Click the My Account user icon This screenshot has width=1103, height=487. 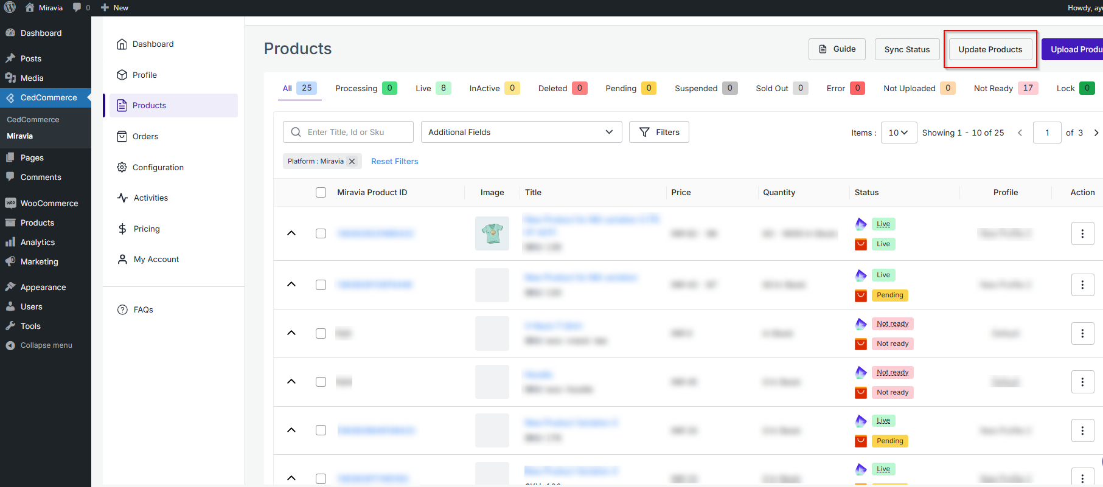[122, 259]
